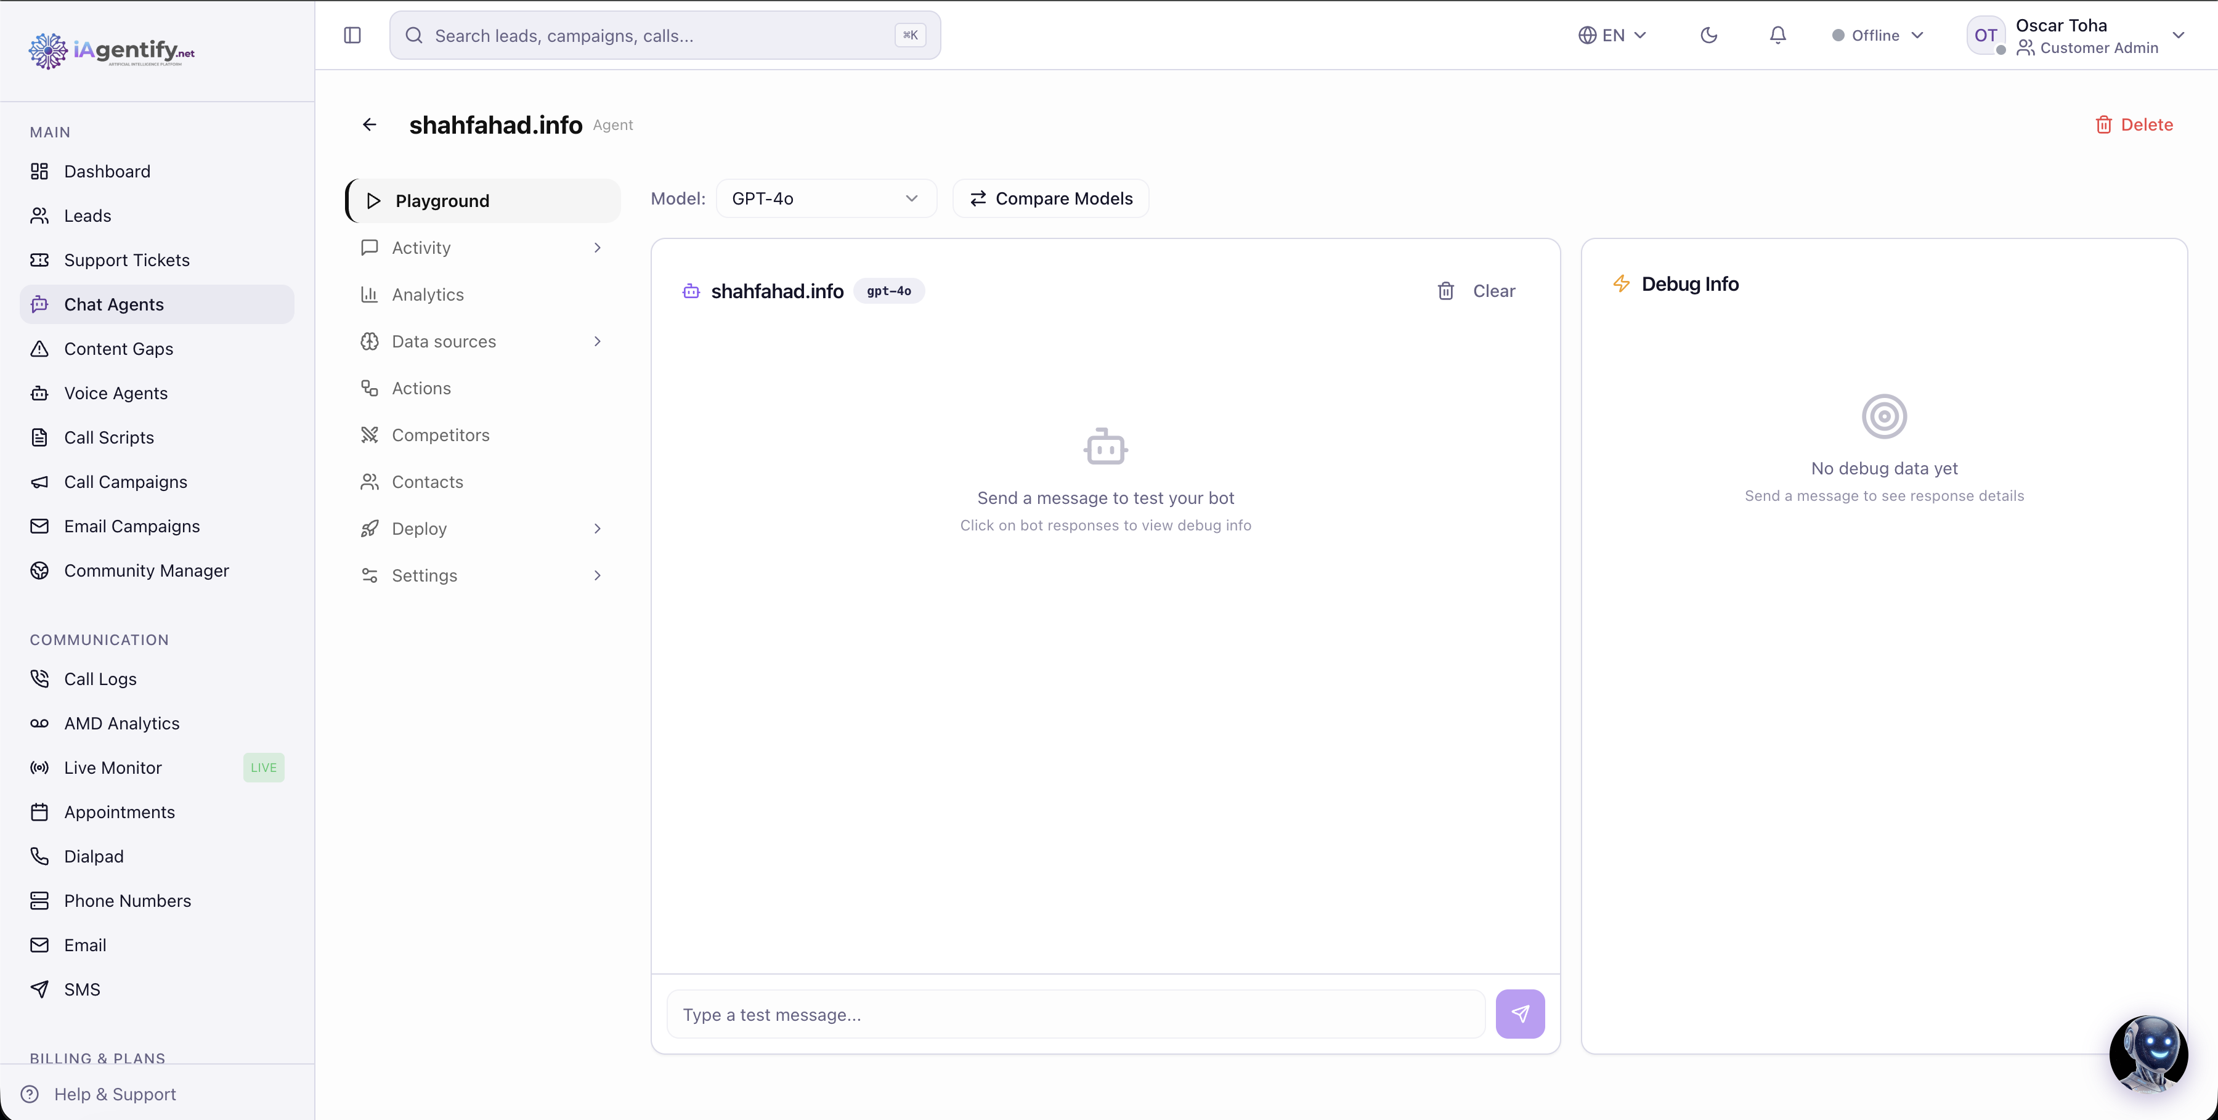Click the Compare Models button
2218x1120 pixels.
(x=1050, y=199)
